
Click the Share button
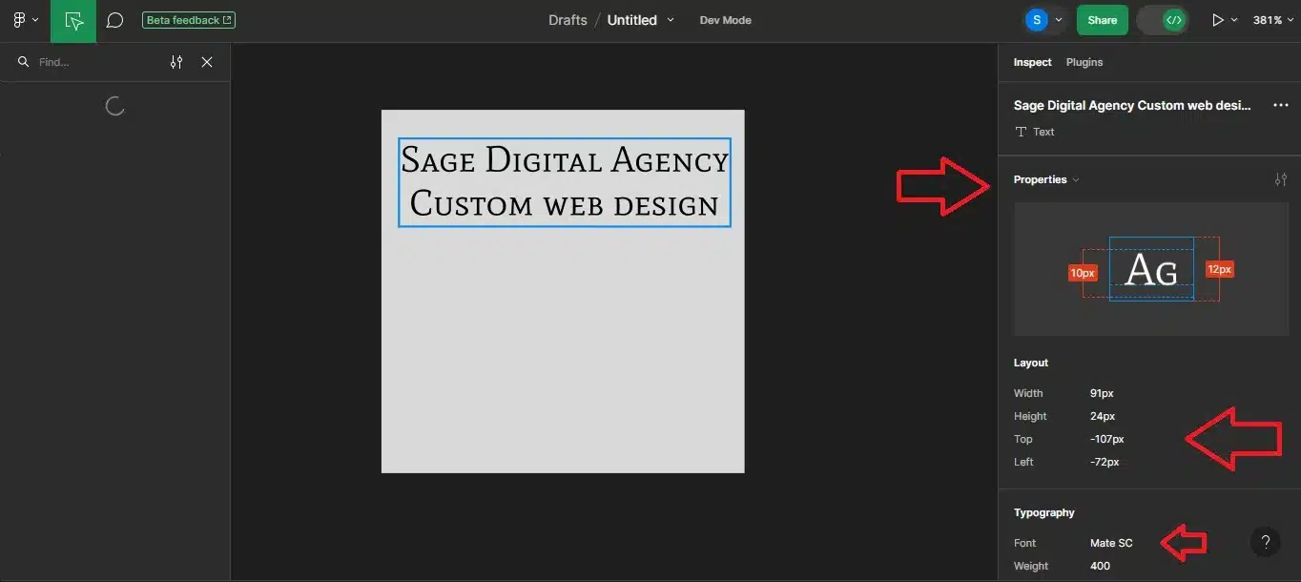1102,20
